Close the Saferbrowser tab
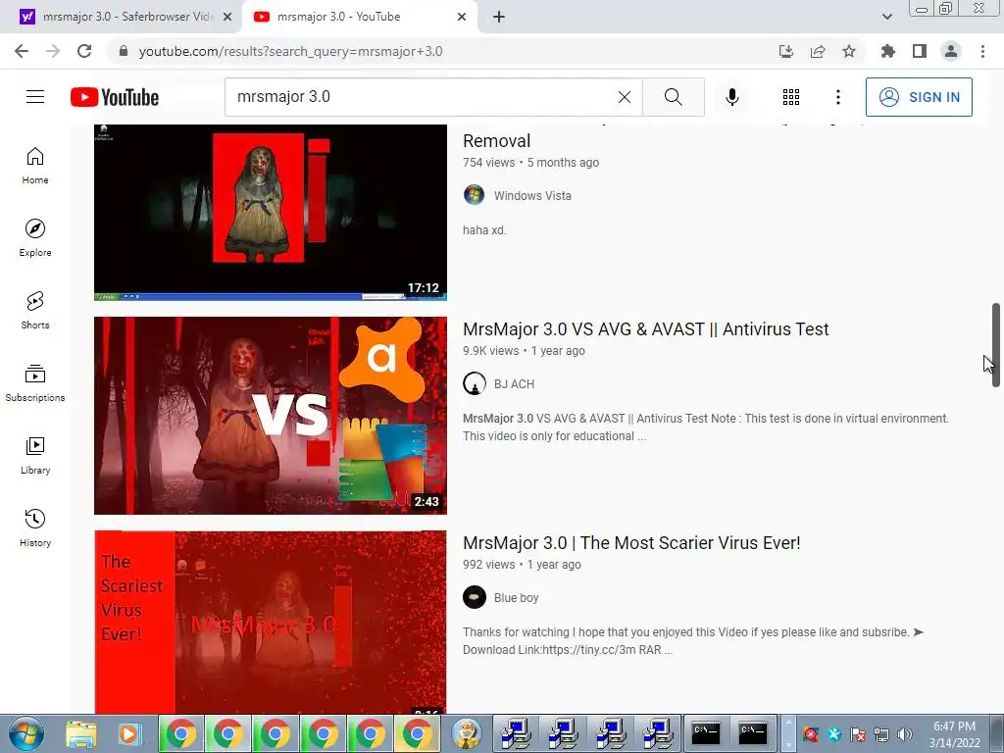The height and width of the screenshot is (753, 1004). (x=227, y=17)
